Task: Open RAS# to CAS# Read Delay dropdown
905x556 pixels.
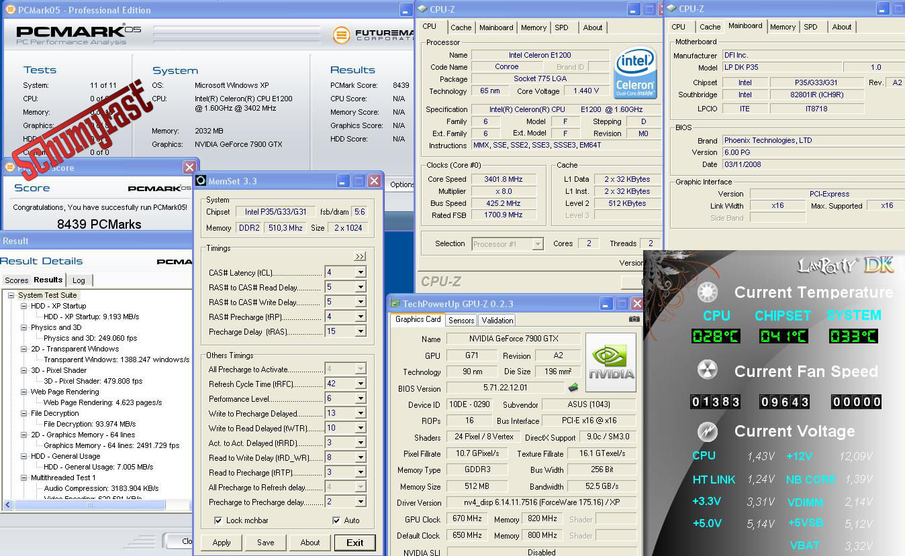Action: (x=361, y=287)
